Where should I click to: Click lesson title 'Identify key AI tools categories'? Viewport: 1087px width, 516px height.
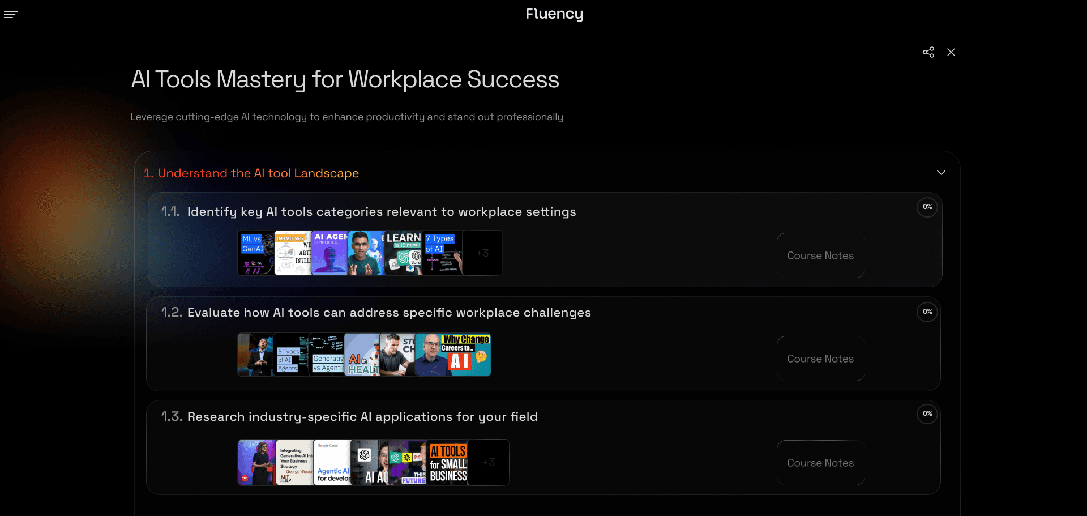click(x=382, y=212)
